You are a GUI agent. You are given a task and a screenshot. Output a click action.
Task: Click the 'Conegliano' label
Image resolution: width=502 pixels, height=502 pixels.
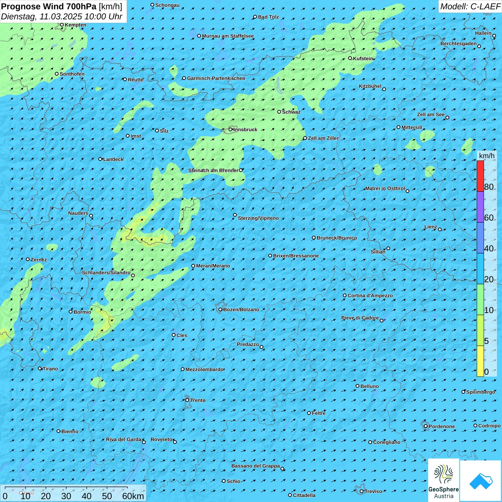387,442
